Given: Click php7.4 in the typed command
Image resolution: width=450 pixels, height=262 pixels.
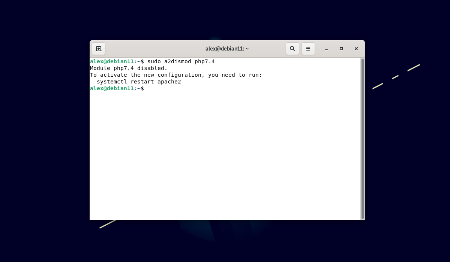Looking at the screenshot, I should tap(205, 61).
